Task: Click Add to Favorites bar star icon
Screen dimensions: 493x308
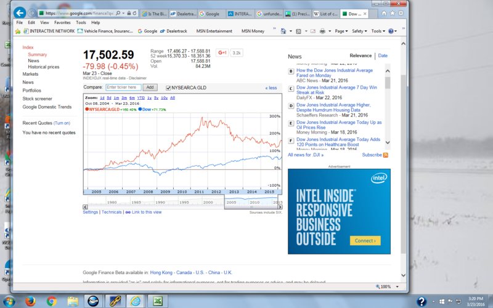Action: pyautogui.click(x=18, y=31)
